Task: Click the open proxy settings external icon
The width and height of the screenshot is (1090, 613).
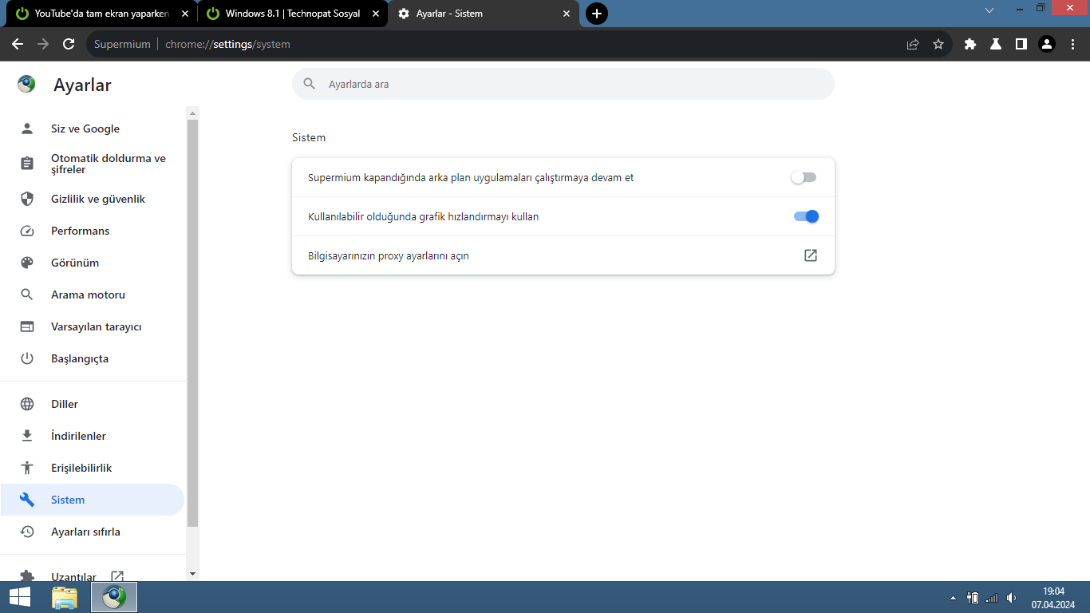Action: tap(811, 255)
